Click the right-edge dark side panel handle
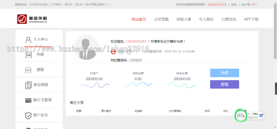277x129 pixels. 276,89
